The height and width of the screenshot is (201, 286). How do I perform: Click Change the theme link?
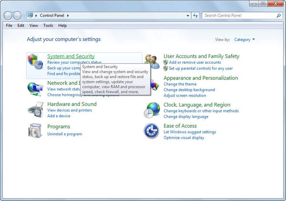coord(180,84)
